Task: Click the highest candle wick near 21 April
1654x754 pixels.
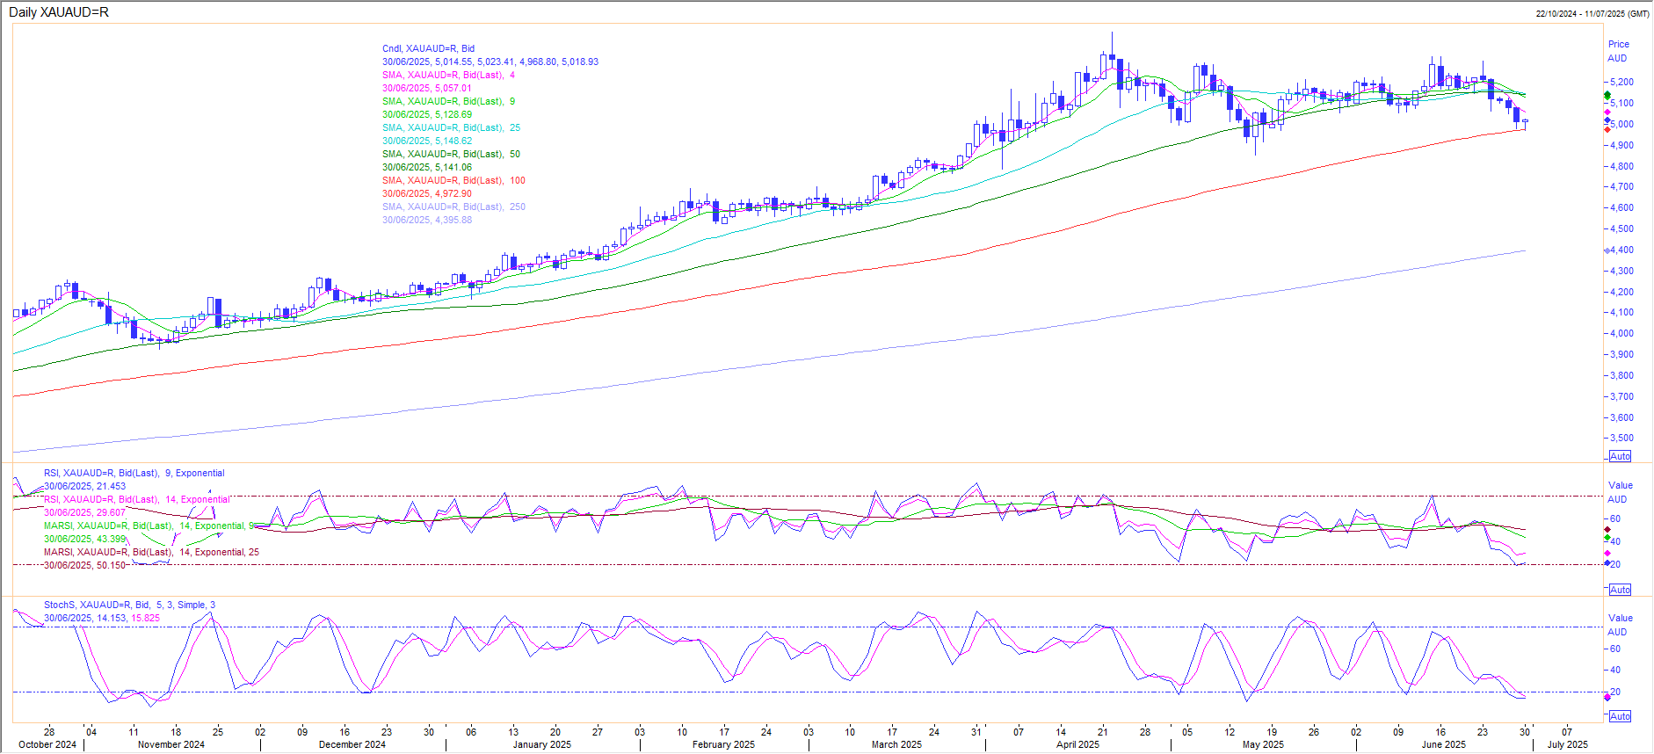Action: pos(1112,44)
